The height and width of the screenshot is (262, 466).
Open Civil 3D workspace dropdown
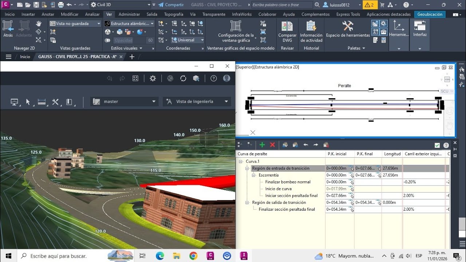click(121, 5)
